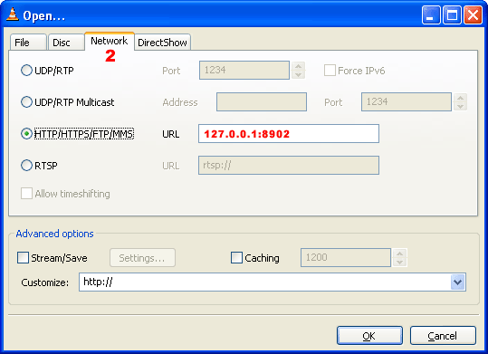Viewport: 488px width, 354px height.
Task: Confirm with the OK button
Action: 369,336
